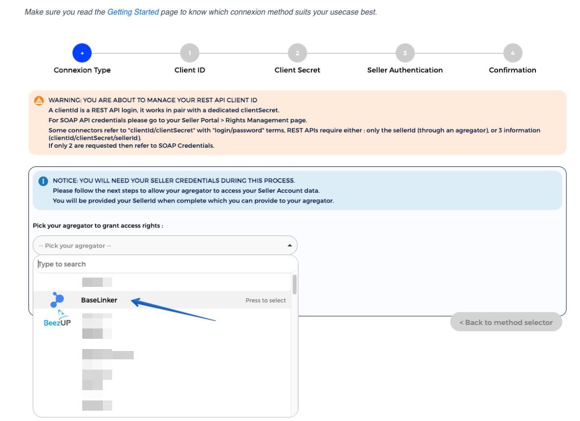Viewport: 580px width, 421px height.
Task: Collapse the dropdown using the caret arrow
Action: point(289,245)
